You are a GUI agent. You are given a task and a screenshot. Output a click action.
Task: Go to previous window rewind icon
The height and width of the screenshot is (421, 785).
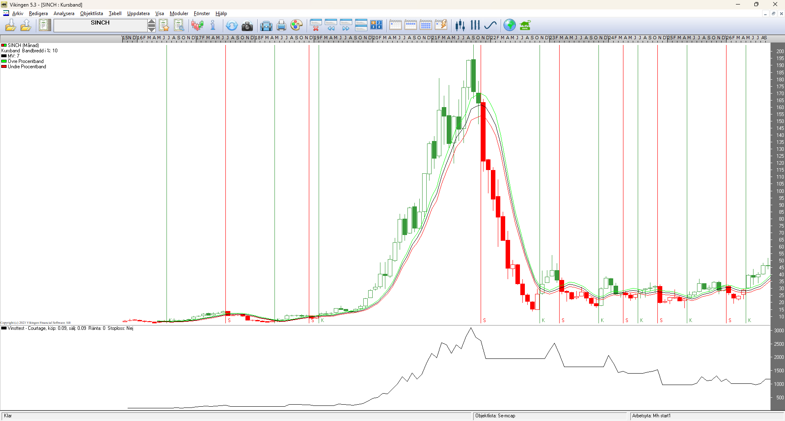point(331,25)
